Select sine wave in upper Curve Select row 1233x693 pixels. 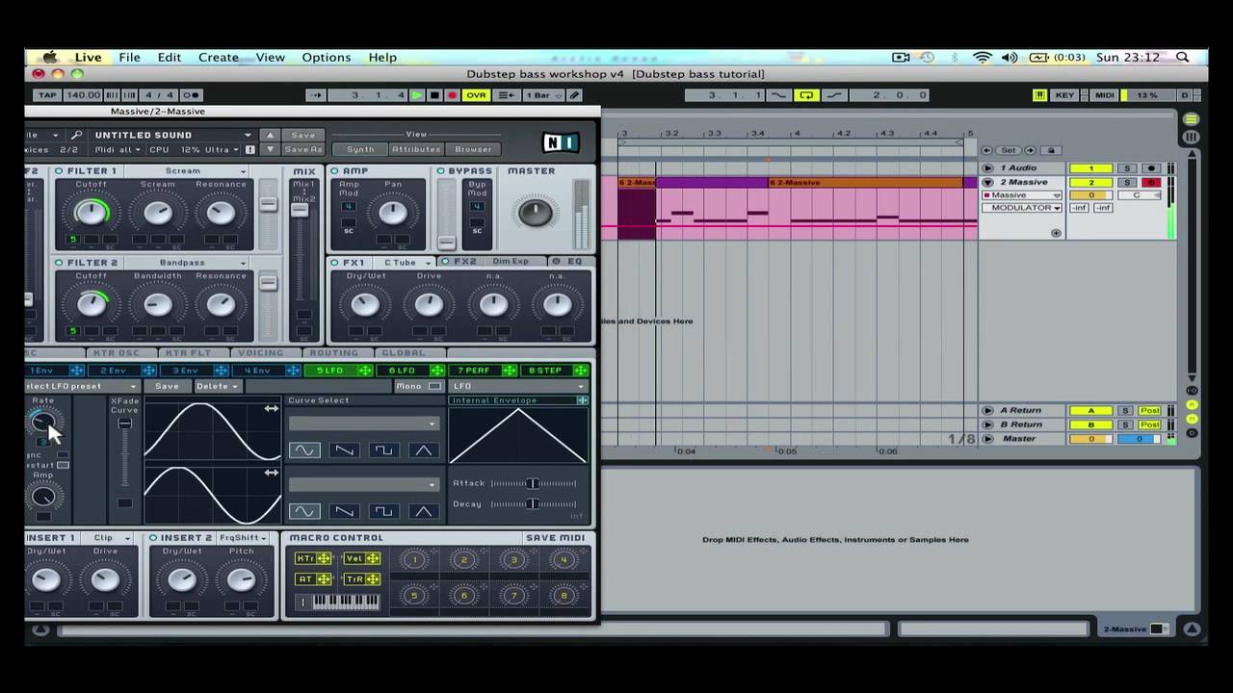pos(304,450)
